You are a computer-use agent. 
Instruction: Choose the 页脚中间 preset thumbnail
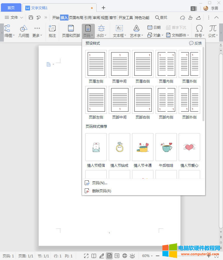[x=120, y=100]
